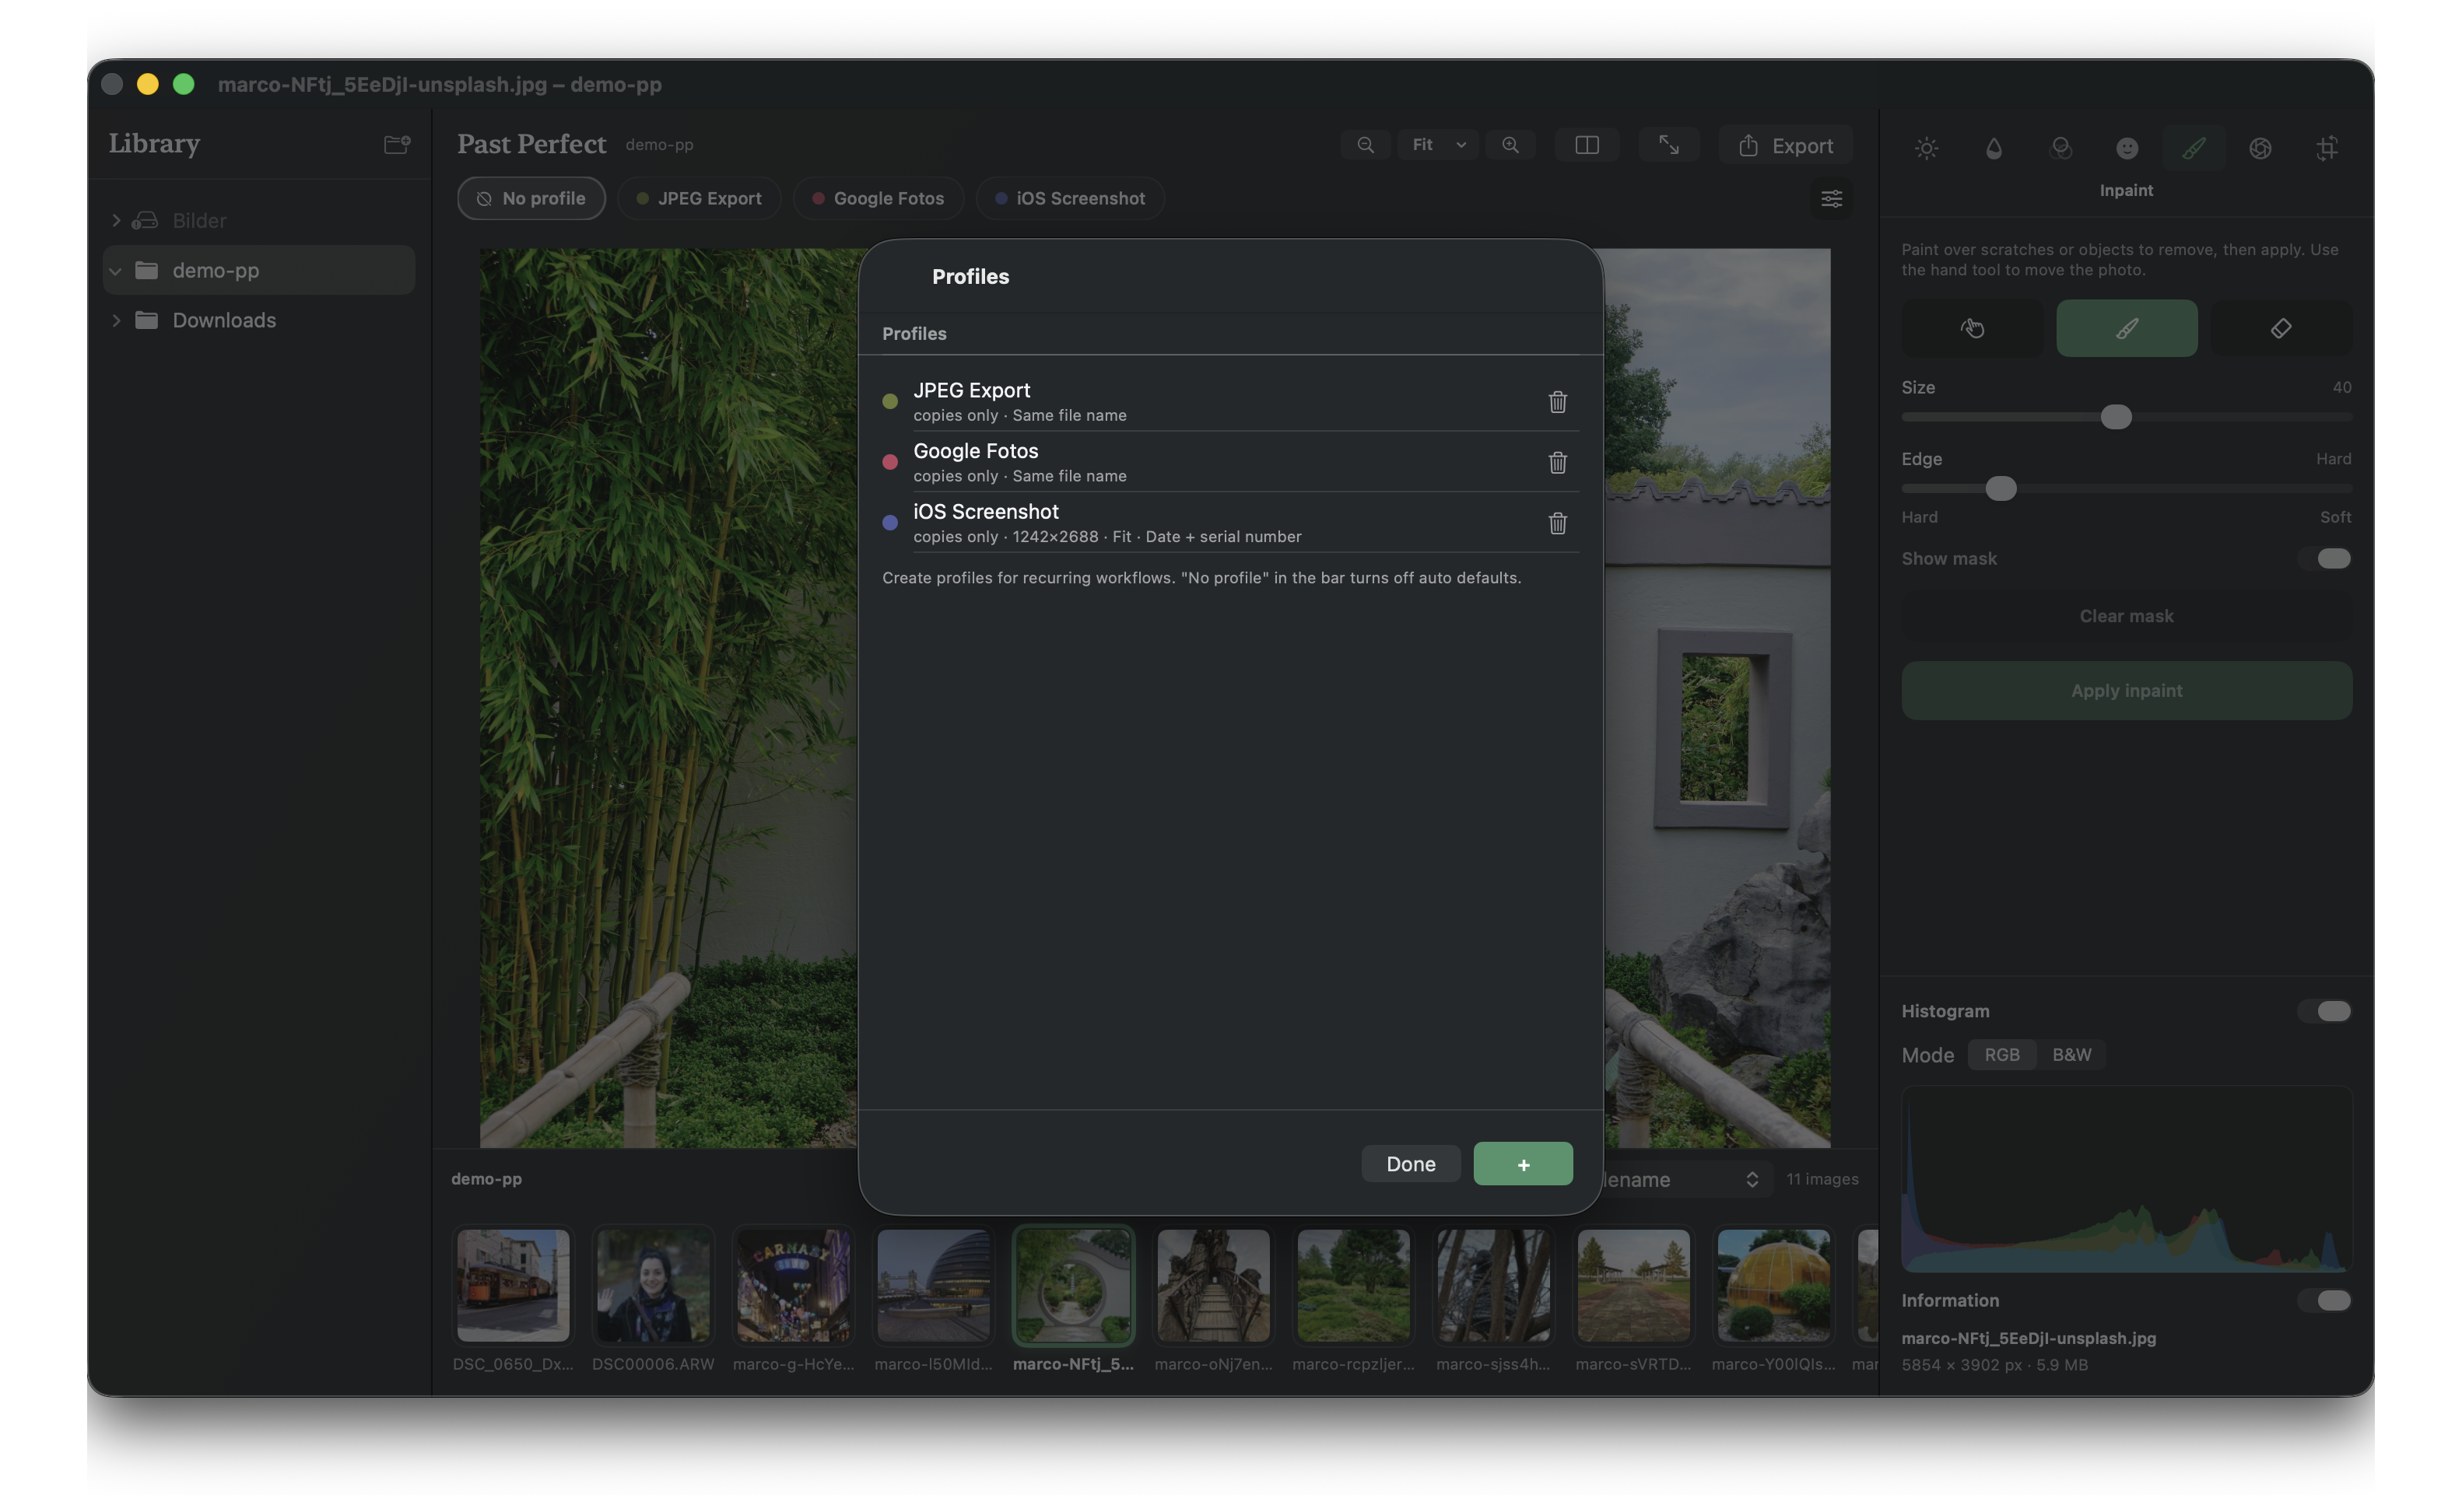Toggle Show mask switch
This screenshot has width=2462, height=1512.
tap(2326, 559)
